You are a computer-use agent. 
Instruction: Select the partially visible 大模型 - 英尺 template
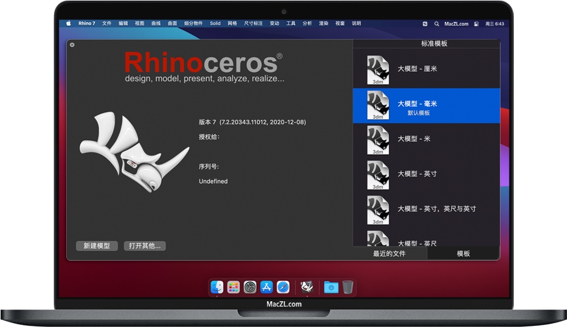pos(426,238)
